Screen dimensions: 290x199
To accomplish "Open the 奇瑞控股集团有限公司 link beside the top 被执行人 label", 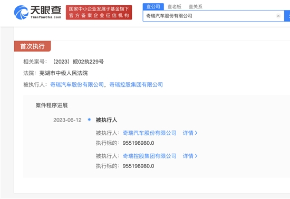I will [136, 85].
